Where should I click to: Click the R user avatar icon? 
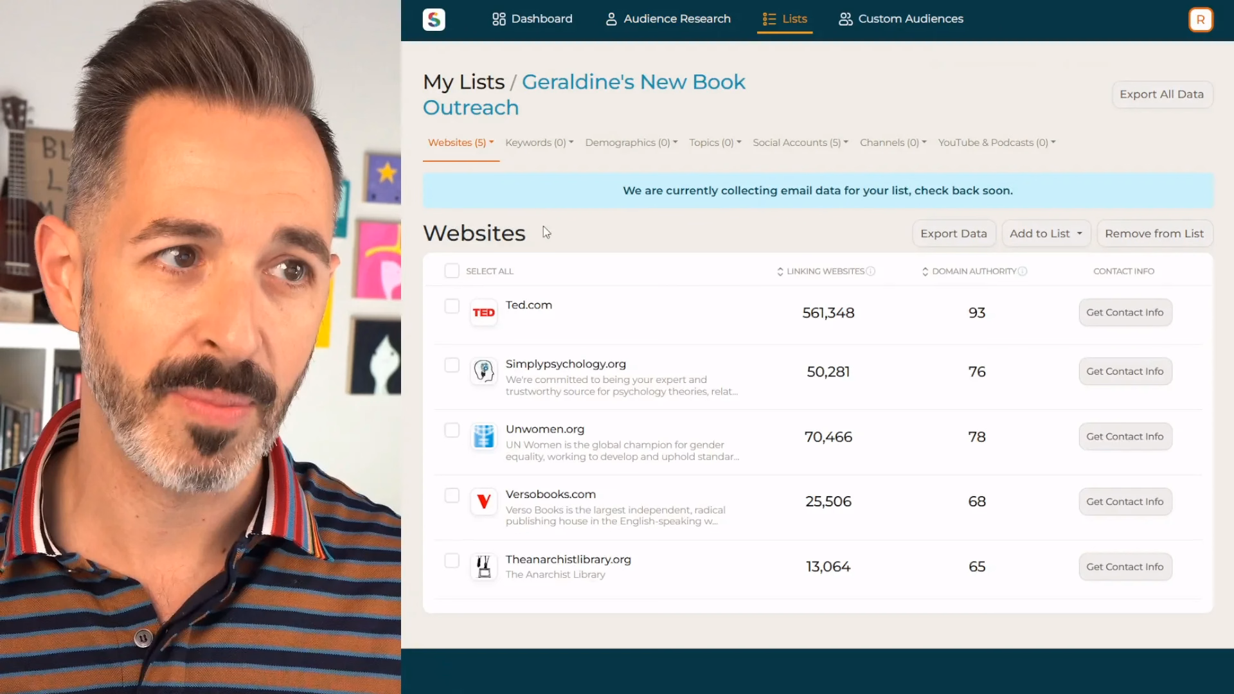coord(1200,19)
